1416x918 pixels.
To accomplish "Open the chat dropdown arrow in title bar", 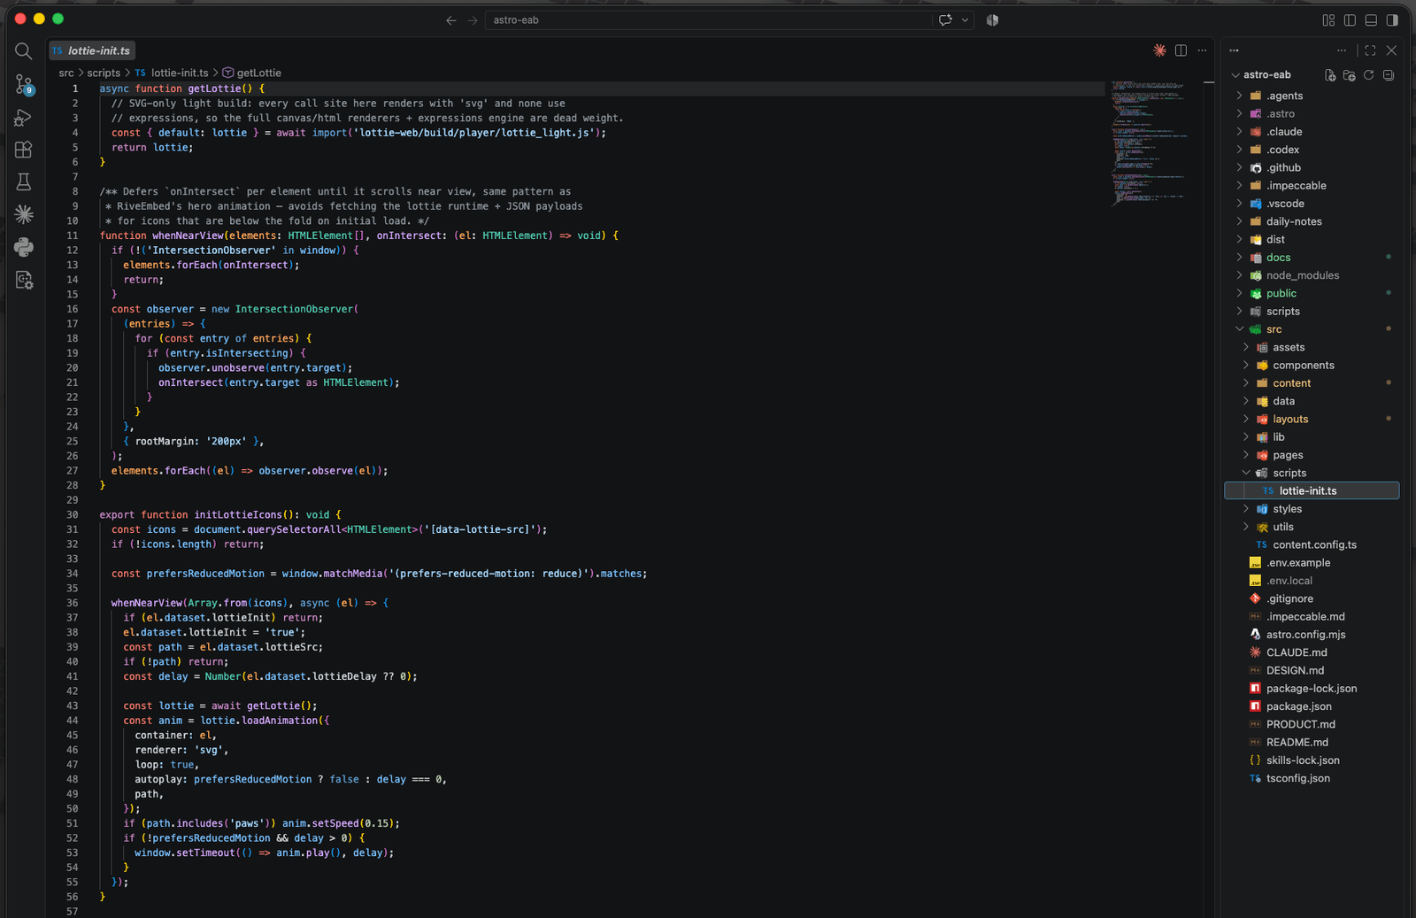I will 965,19.
